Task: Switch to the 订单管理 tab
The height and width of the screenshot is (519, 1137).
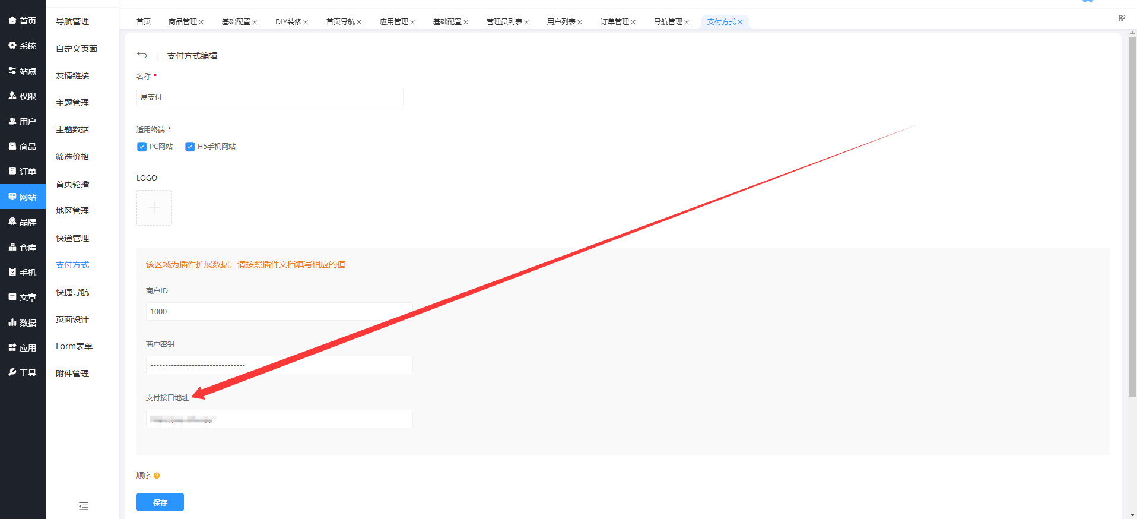Action: (614, 22)
